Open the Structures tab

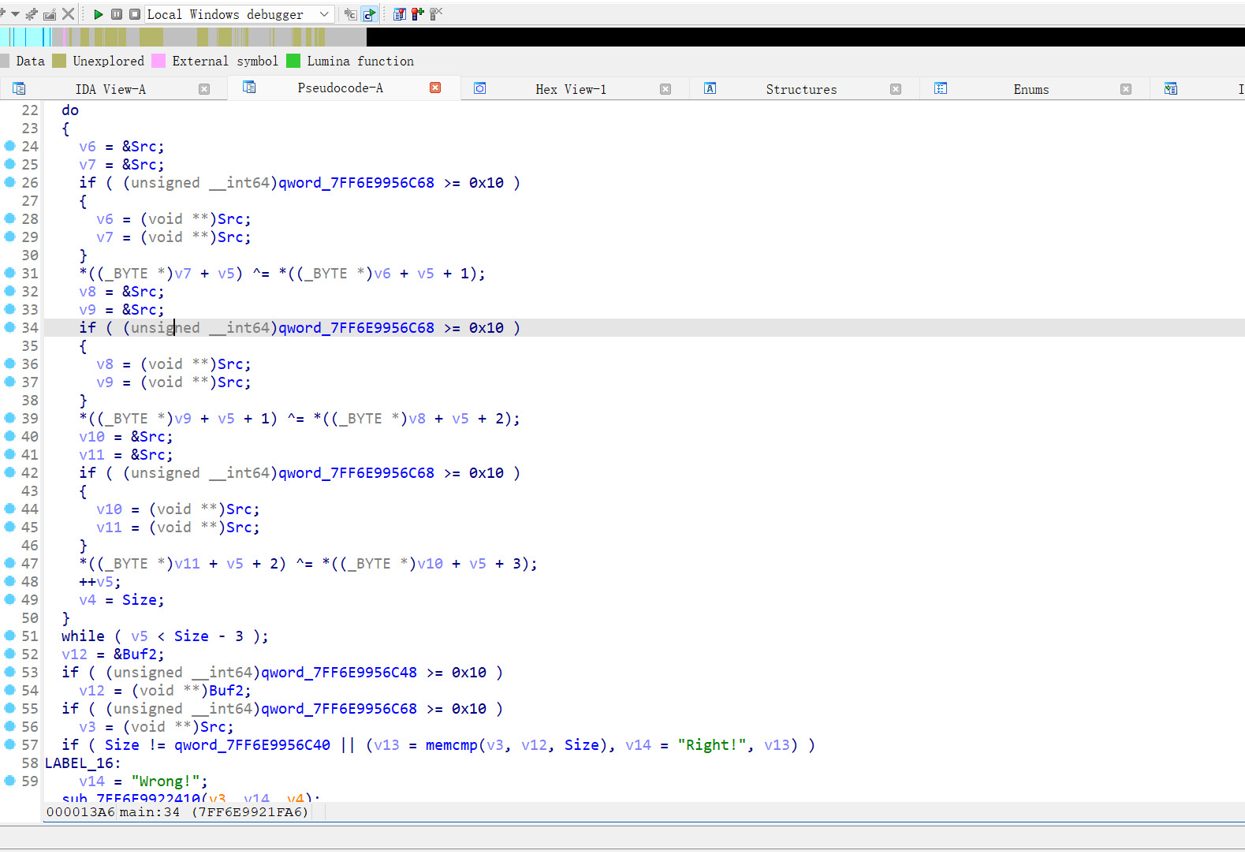point(801,89)
